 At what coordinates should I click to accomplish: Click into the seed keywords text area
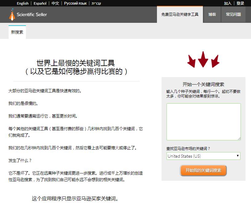pos(204,122)
